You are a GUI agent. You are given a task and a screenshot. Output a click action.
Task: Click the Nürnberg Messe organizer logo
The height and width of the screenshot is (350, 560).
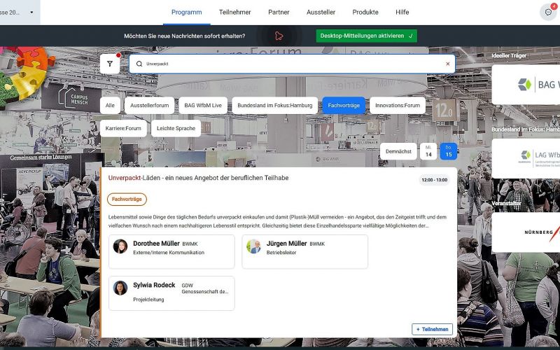pyautogui.click(x=526, y=232)
